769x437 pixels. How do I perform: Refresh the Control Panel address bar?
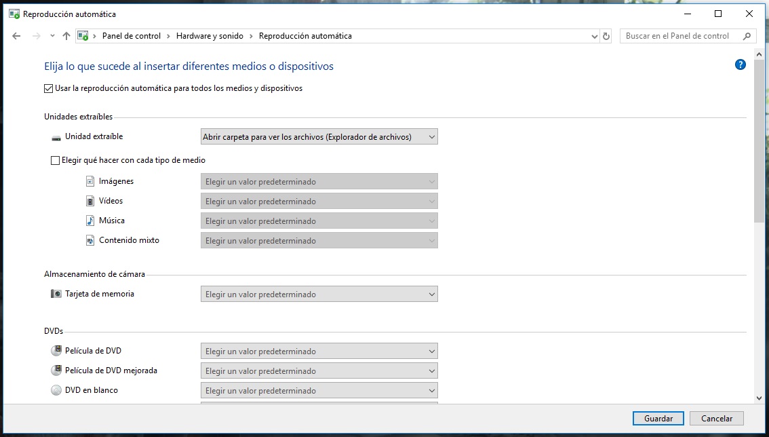click(x=606, y=36)
